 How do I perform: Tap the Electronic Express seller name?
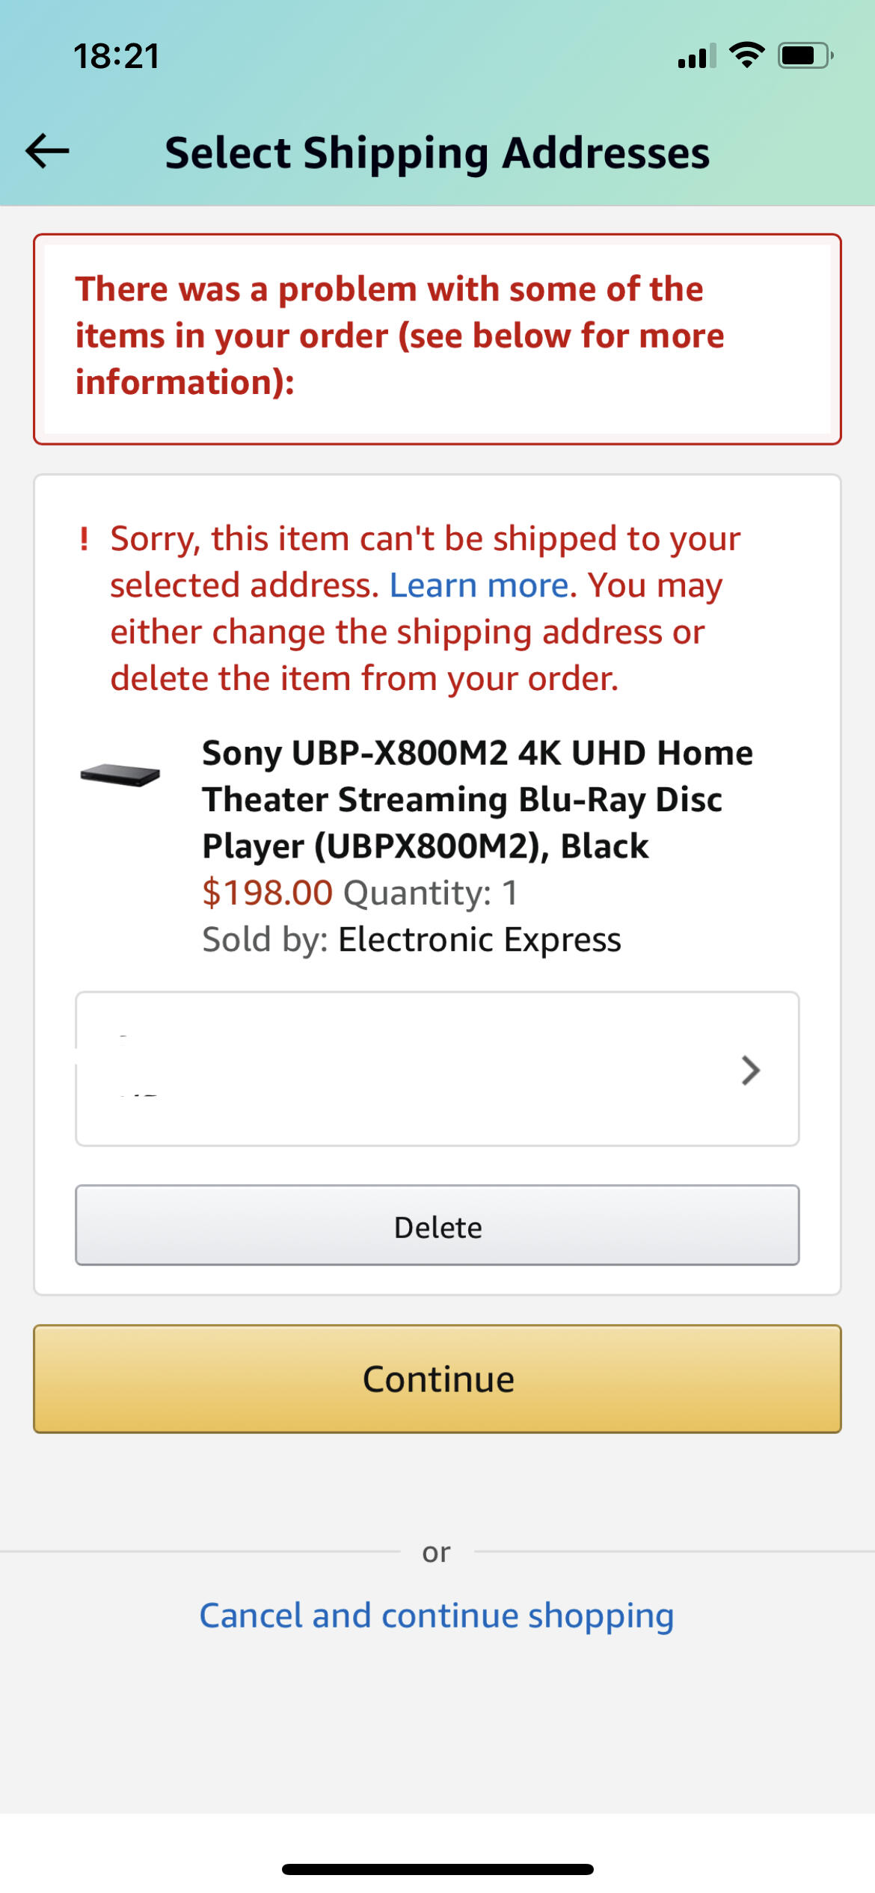[479, 939]
